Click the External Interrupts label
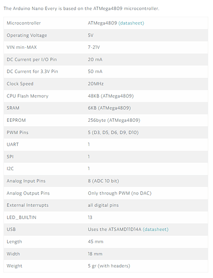This screenshot has height=278, width=213. coord(28,205)
